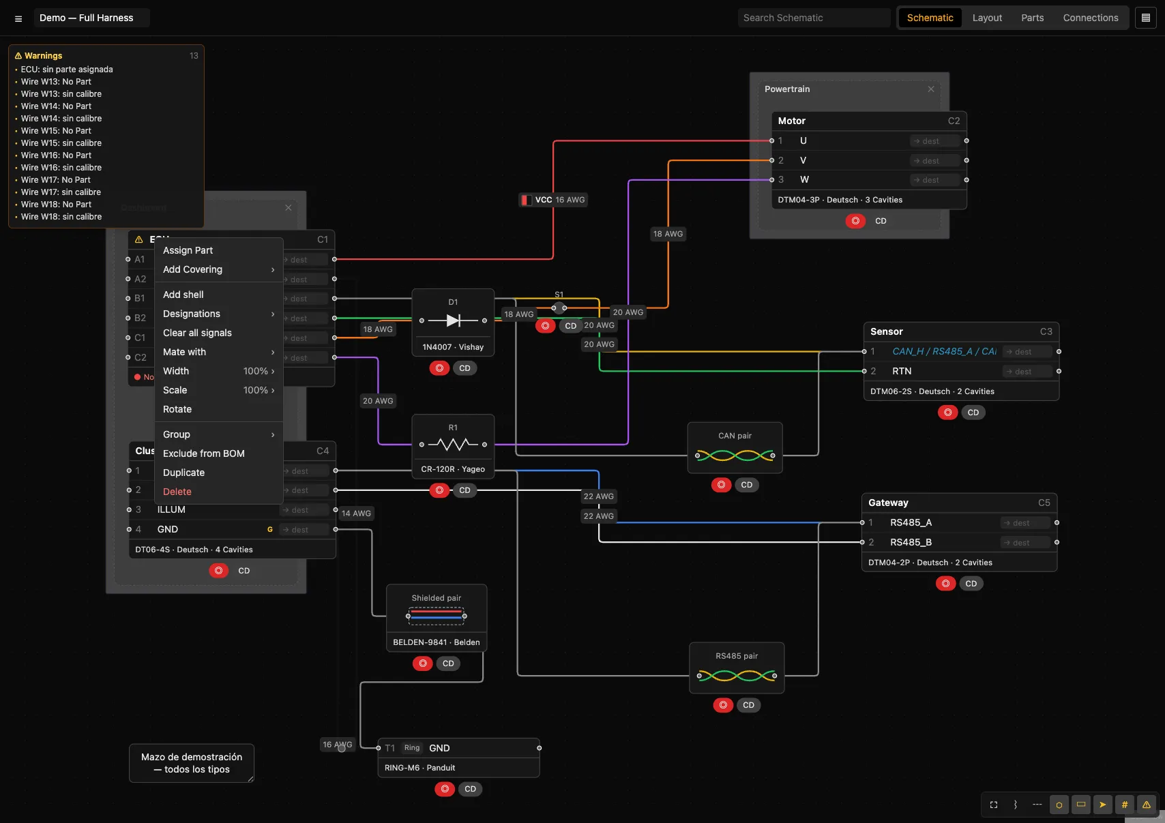Click the red target icon under Motor connector

855,221
